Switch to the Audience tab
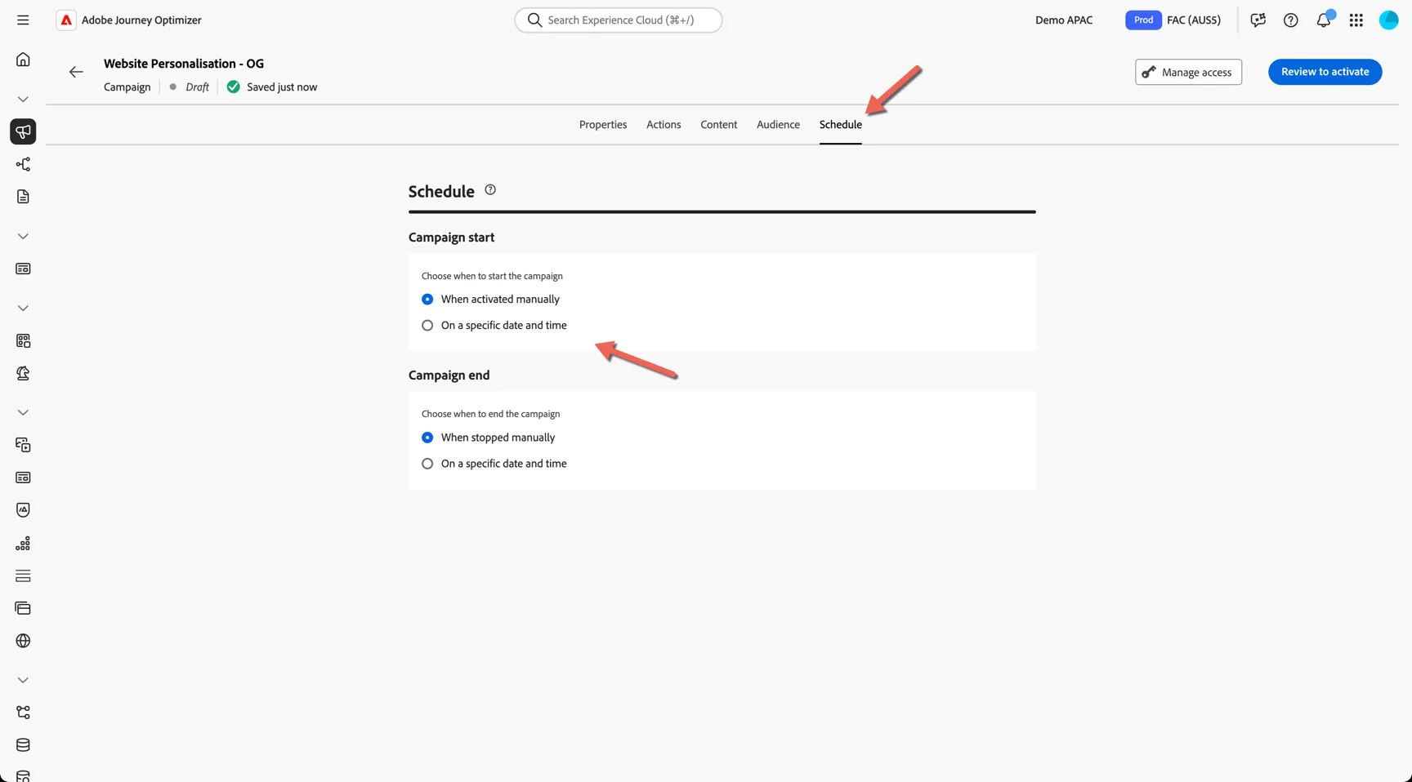This screenshot has height=782, width=1412. click(x=778, y=125)
